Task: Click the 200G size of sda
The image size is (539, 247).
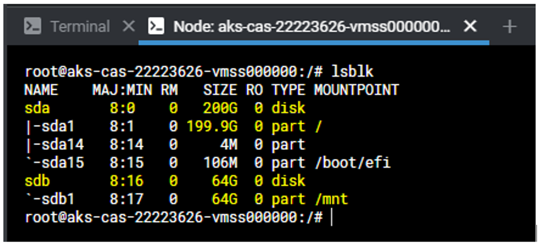Action: tap(220, 108)
